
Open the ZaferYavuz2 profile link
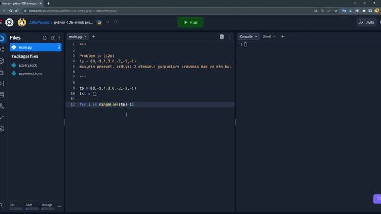coord(39,23)
